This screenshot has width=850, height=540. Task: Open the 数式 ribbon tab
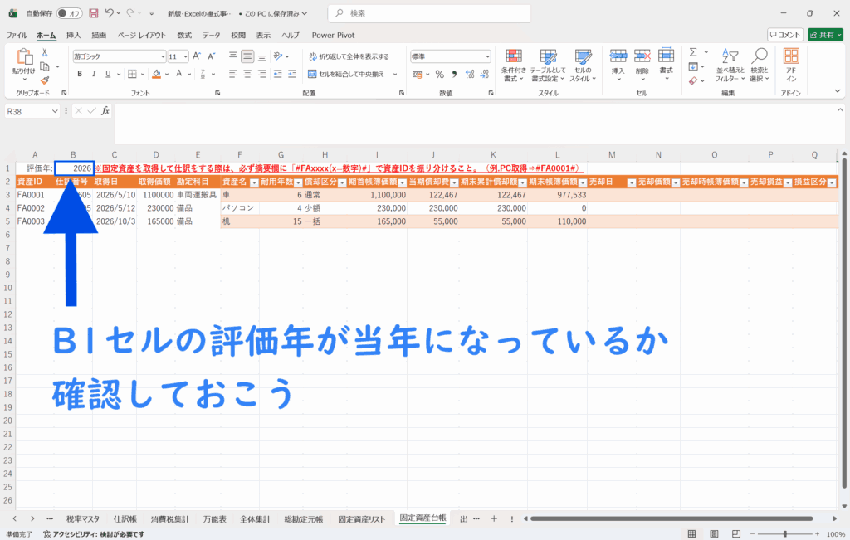[x=184, y=35]
